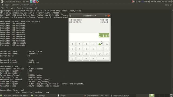Click the divide button in calculator
The width and height of the screenshot is (173, 97).
coord(93,44)
